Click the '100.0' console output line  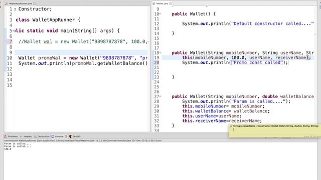click(8, 149)
